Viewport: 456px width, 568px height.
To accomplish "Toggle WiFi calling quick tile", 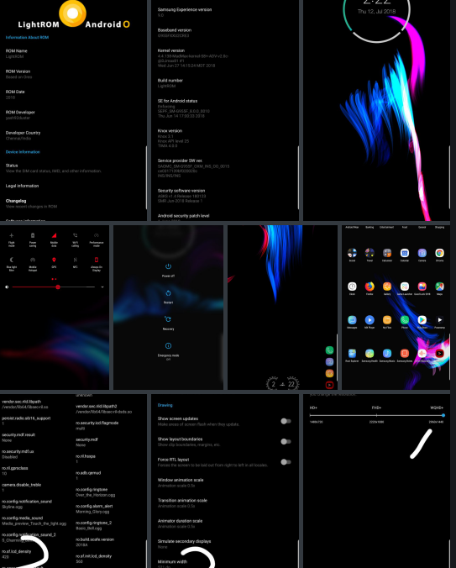I will (76, 239).
